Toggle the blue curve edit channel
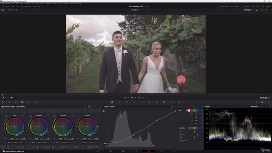 coord(198,110)
